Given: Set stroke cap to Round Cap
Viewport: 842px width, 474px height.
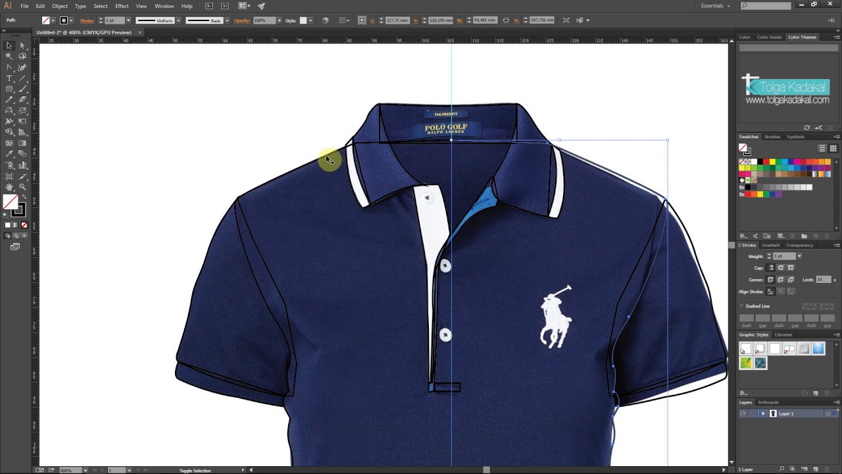Looking at the screenshot, I should pos(781,268).
